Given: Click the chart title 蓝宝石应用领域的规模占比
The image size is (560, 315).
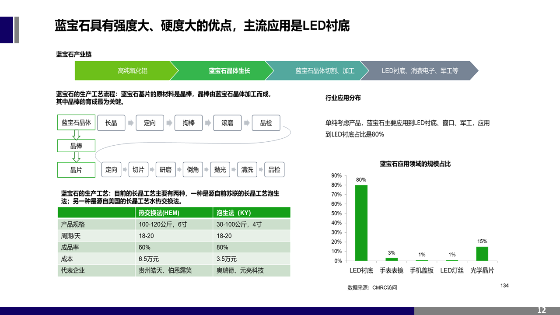Looking at the screenshot, I should pos(415,164).
